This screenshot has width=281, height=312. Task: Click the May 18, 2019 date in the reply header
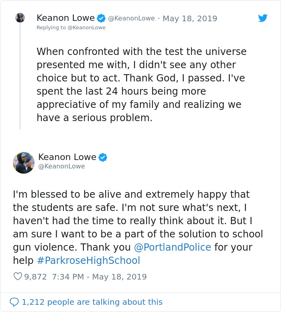189,18
